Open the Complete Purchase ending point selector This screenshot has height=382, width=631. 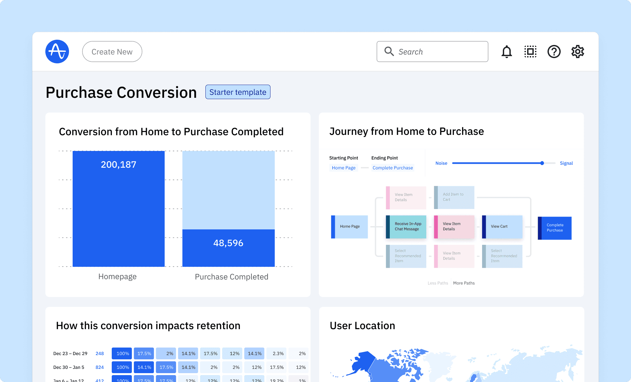coord(392,168)
